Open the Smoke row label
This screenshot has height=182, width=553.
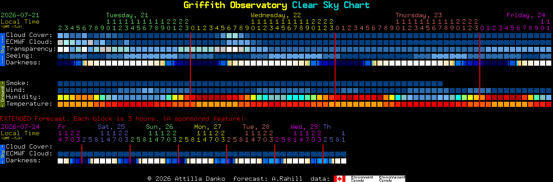pyautogui.click(x=18, y=83)
